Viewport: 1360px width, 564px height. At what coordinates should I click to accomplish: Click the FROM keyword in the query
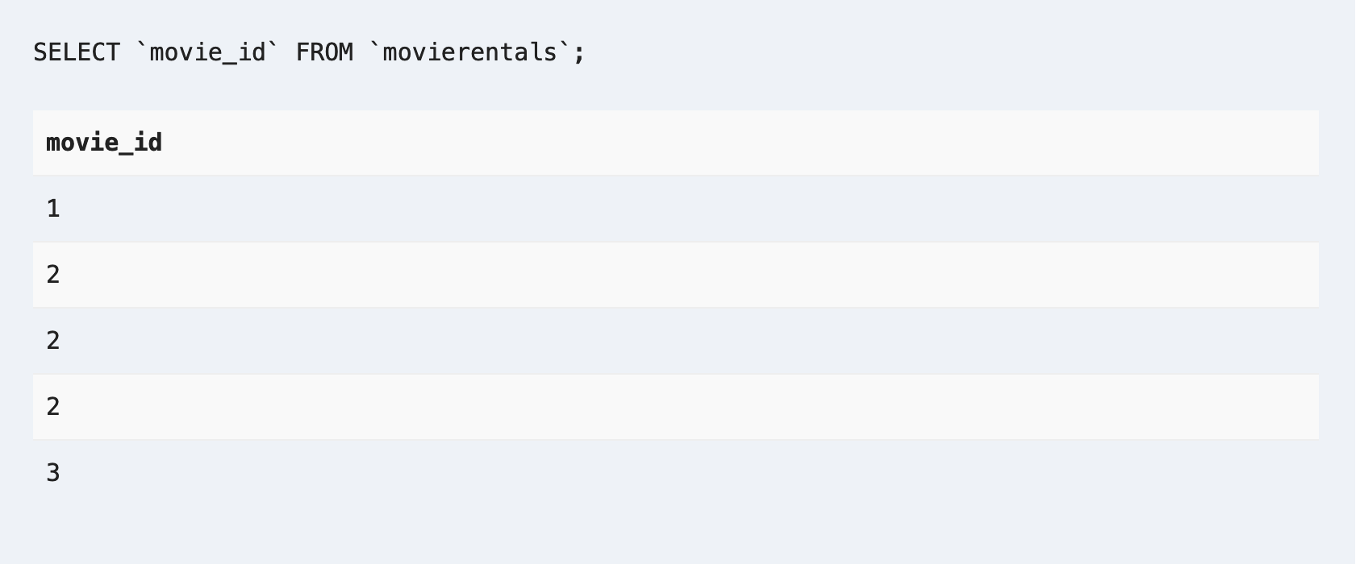click(x=324, y=52)
